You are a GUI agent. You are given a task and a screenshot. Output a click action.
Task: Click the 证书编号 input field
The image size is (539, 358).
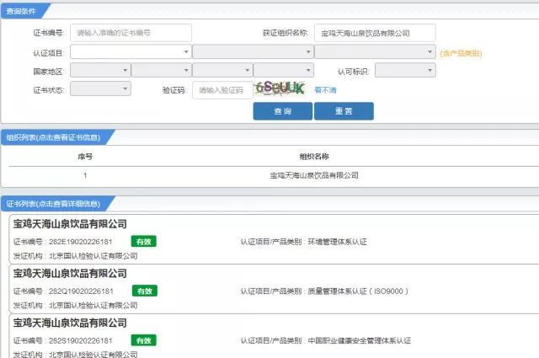tap(131, 33)
